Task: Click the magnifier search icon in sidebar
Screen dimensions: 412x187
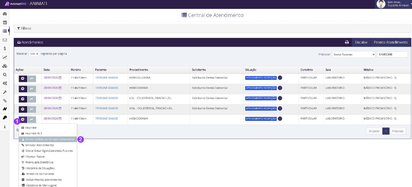Action: pos(5,75)
